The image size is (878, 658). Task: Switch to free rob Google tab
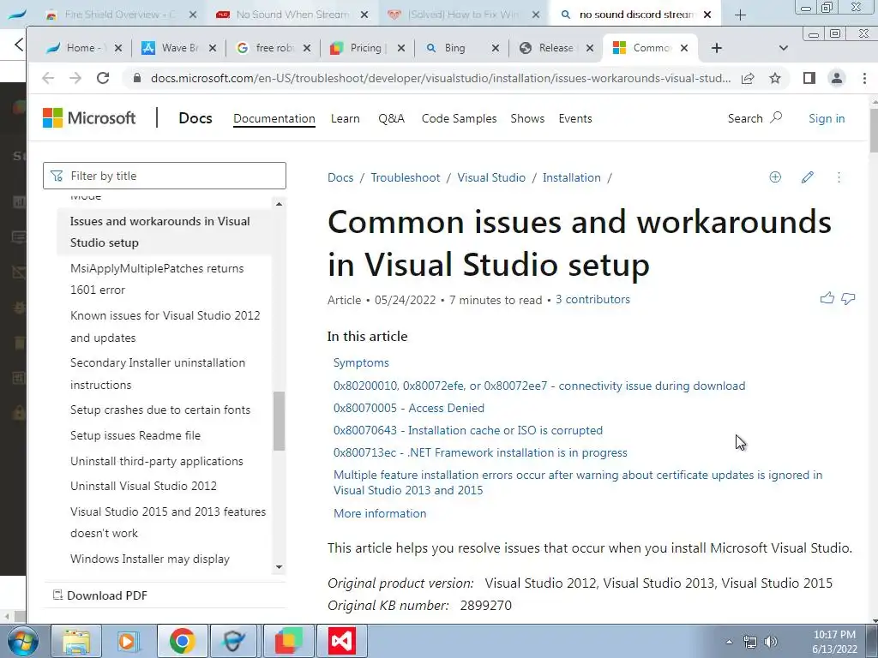pos(274,48)
